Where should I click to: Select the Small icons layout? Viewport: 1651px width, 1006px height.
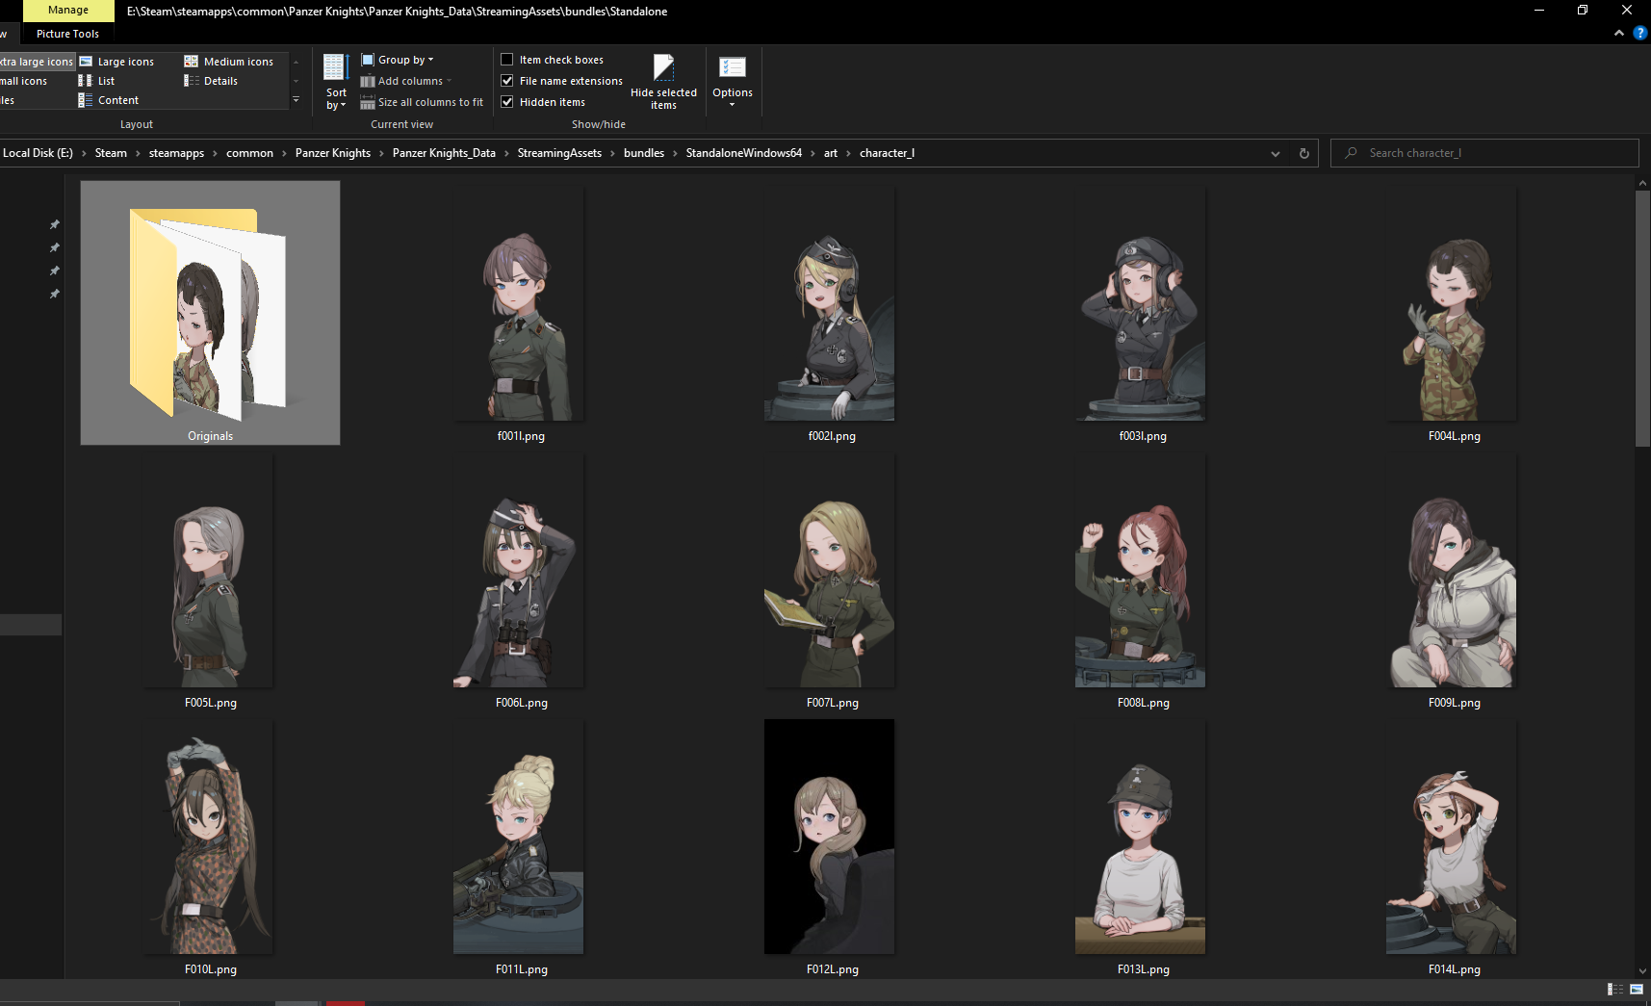(x=23, y=81)
